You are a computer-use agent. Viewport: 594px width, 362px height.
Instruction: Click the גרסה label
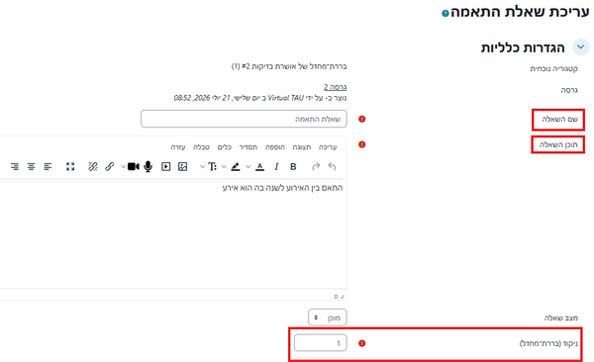(569, 90)
